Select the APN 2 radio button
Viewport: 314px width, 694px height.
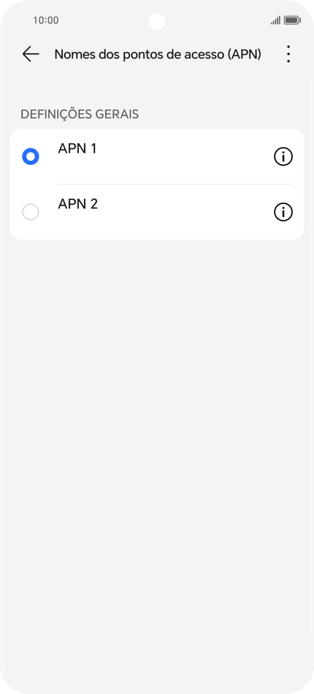pos(31,212)
